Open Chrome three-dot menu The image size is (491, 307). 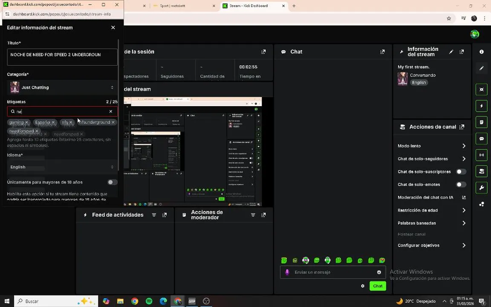tap(485, 18)
